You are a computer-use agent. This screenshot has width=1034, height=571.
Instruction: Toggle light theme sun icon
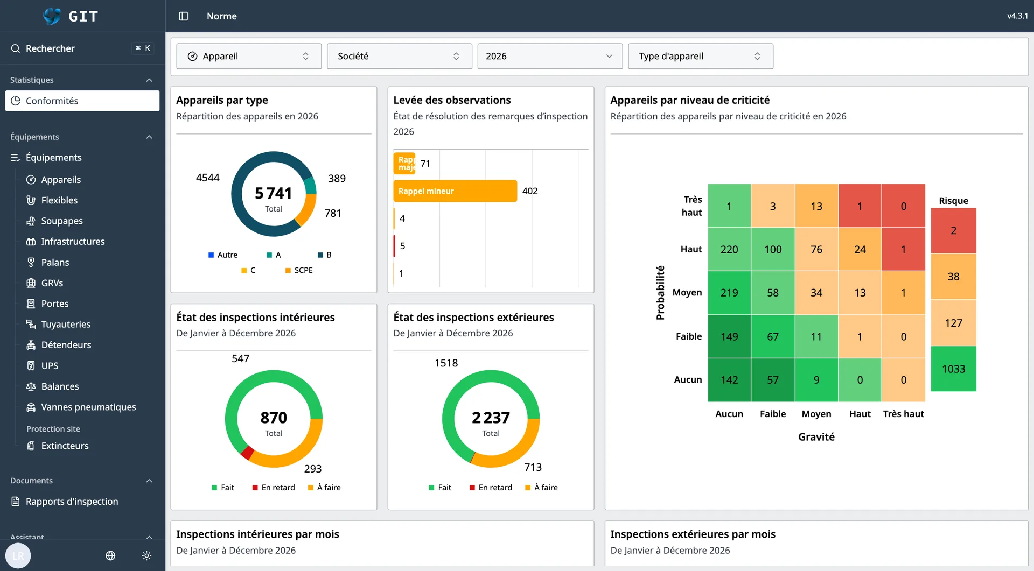click(146, 555)
